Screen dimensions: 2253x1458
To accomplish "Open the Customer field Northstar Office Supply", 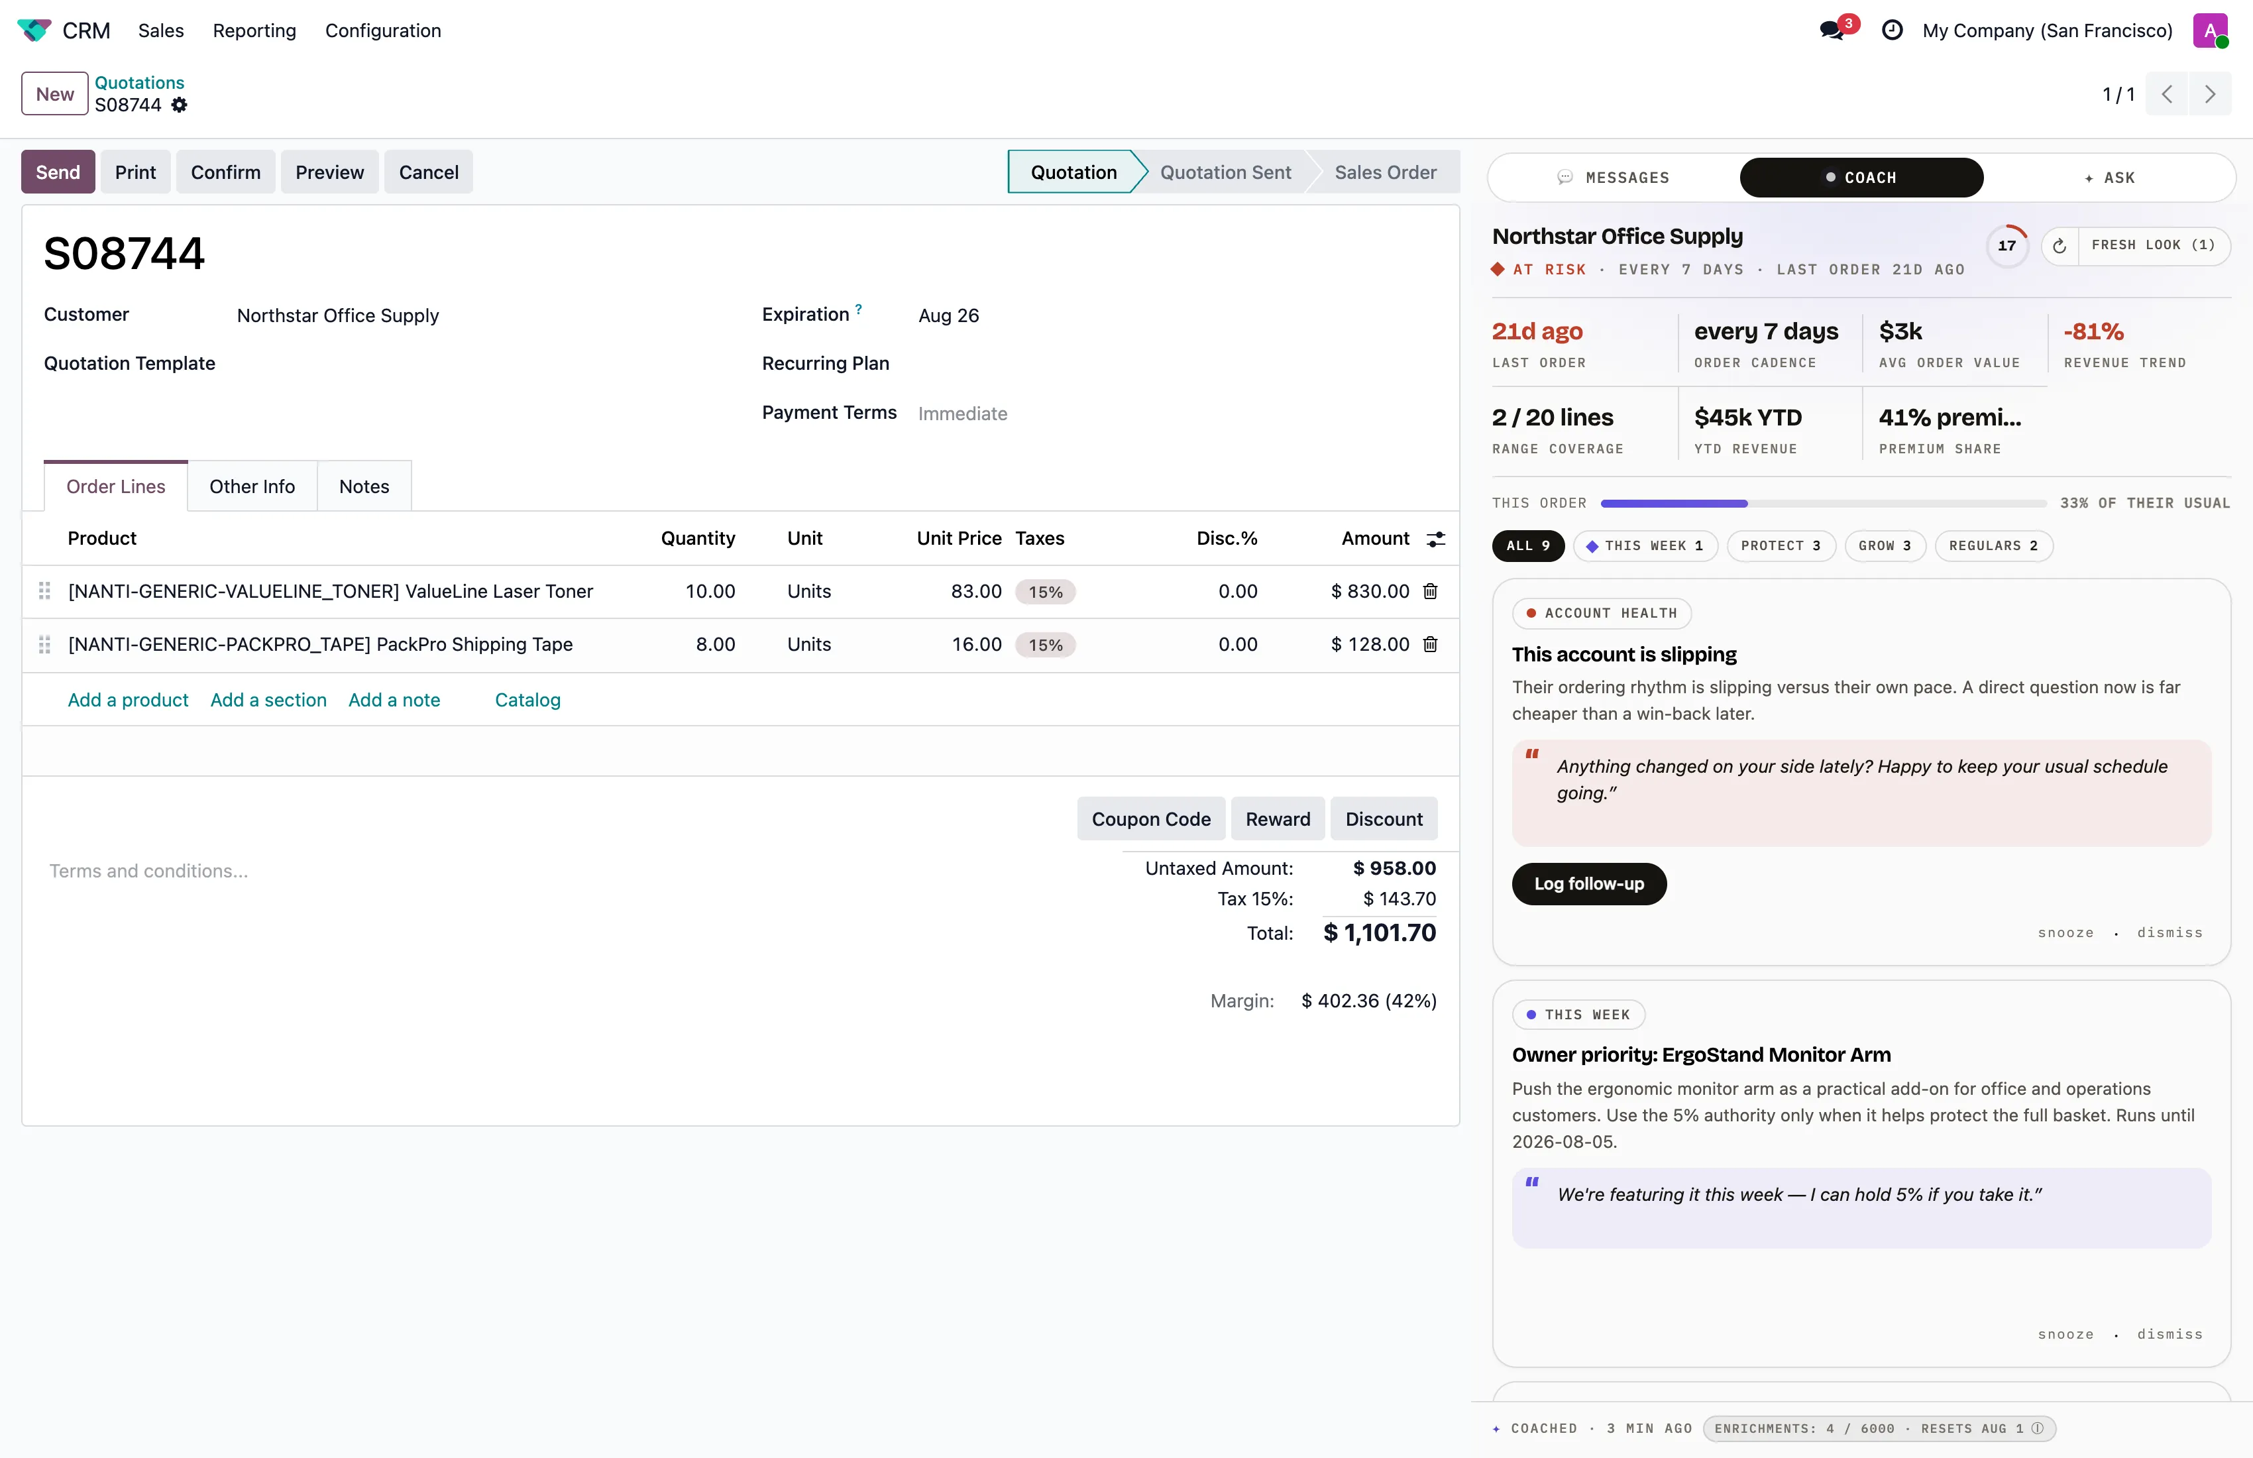I will pos(338,315).
